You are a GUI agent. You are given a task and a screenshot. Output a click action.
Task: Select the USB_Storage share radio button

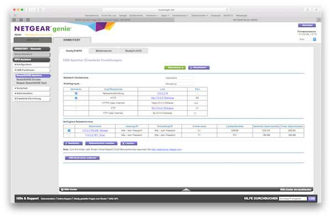tap(69, 131)
